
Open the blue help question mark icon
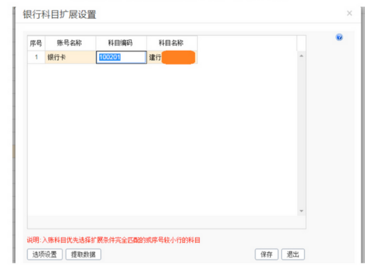click(x=339, y=37)
